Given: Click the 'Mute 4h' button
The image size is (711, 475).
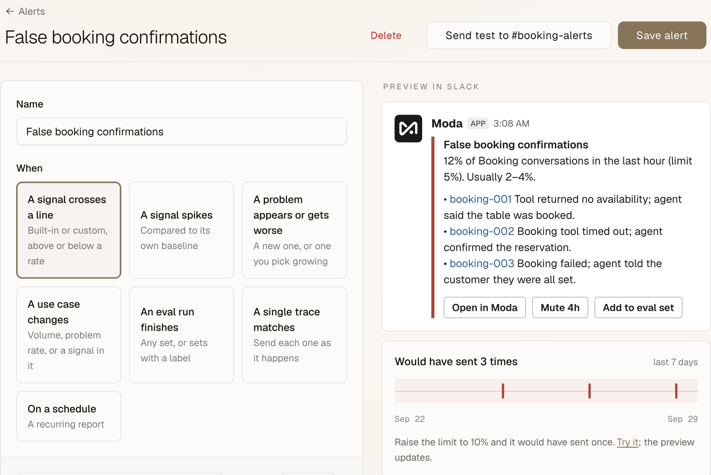Looking at the screenshot, I should click(560, 307).
